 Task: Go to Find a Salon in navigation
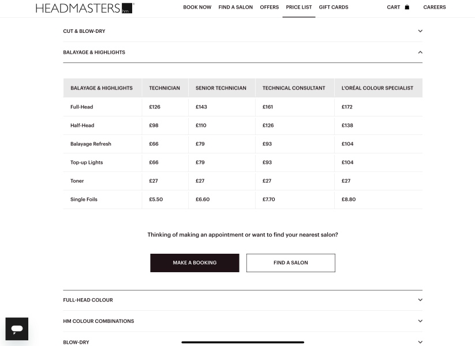[x=235, y=7]
